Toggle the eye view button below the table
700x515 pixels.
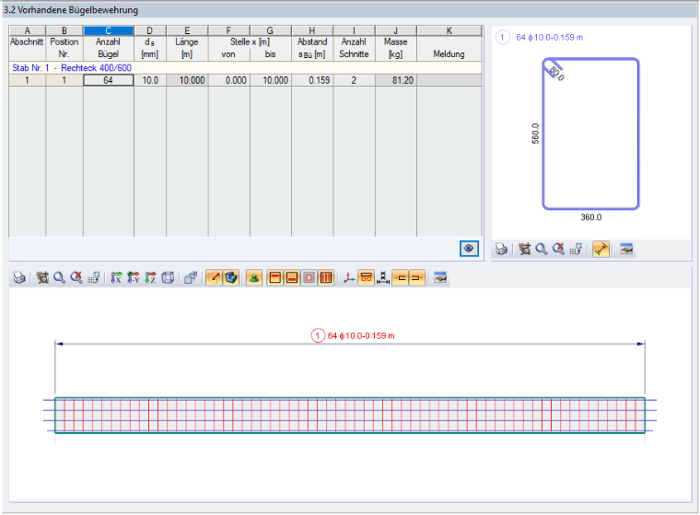point(469,249)
